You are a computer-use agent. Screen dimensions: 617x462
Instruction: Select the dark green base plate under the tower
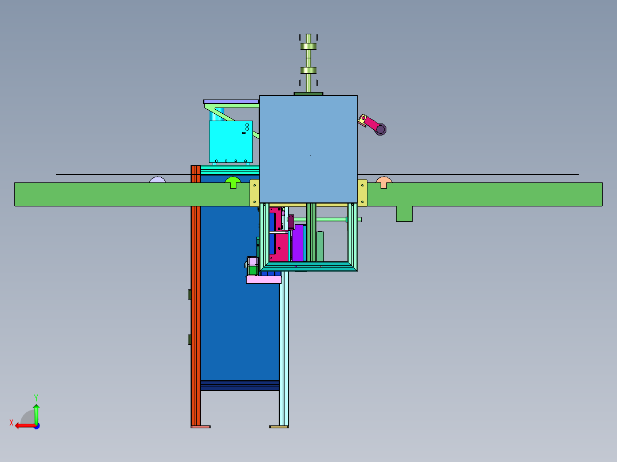tap(308, 94)
